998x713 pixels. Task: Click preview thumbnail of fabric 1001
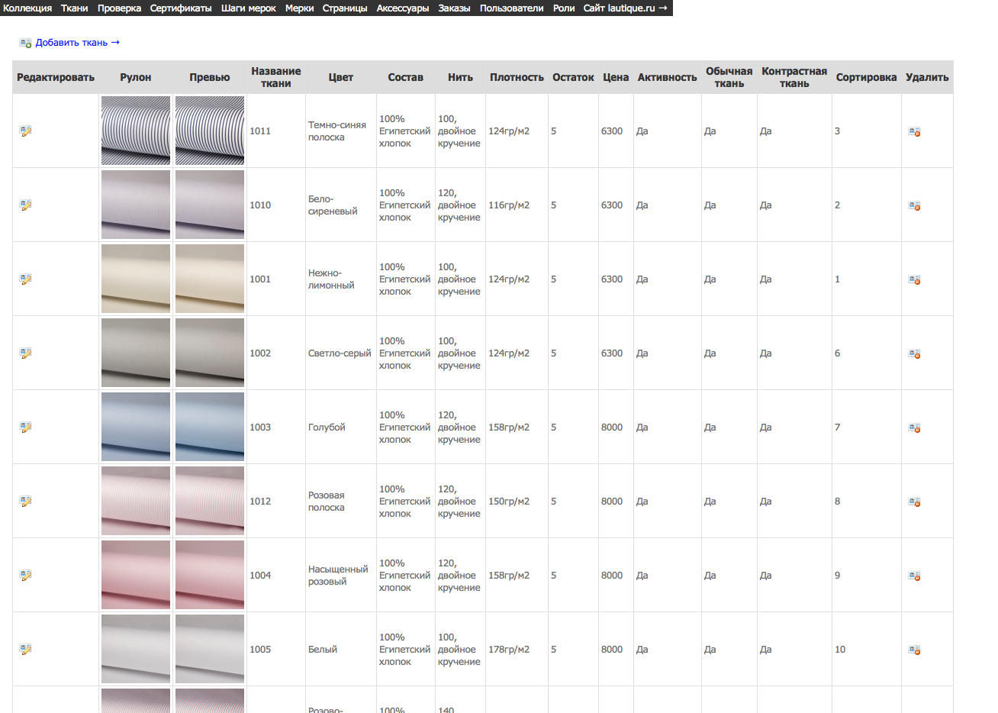click(210, 279)
